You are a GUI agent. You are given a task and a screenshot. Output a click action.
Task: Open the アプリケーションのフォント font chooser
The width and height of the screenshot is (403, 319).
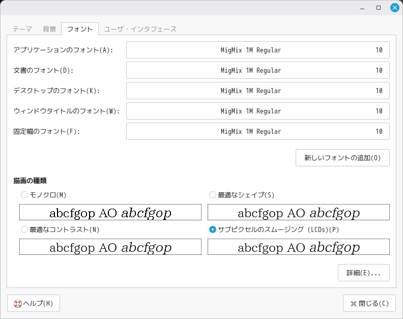[257, 50]
